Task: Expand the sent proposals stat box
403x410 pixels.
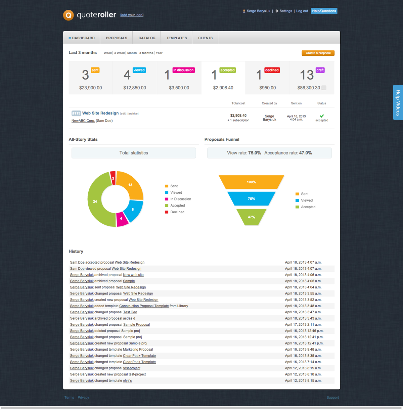Action: 90,78
